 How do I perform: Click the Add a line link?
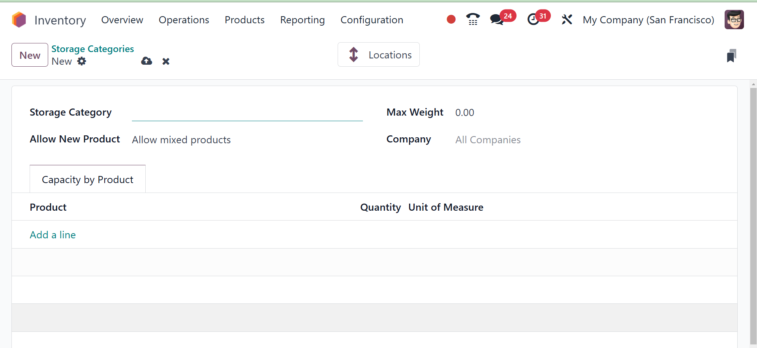coord(53,235)
